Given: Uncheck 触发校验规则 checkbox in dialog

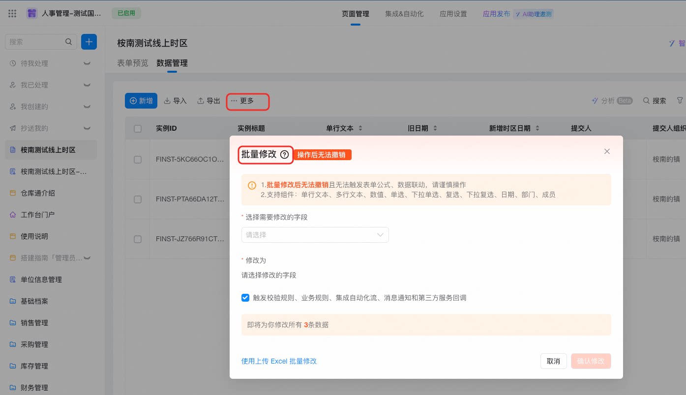Looking at the screenshot, I should 245,298.
